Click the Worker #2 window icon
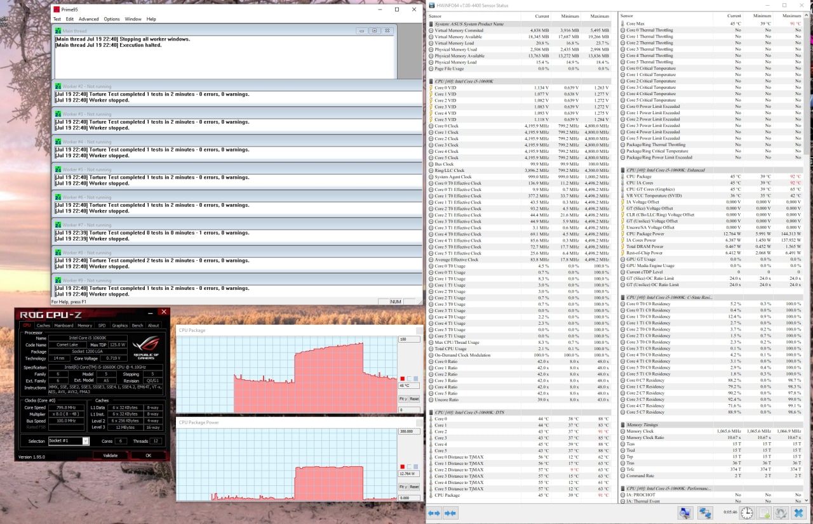 tap(58, 86)
